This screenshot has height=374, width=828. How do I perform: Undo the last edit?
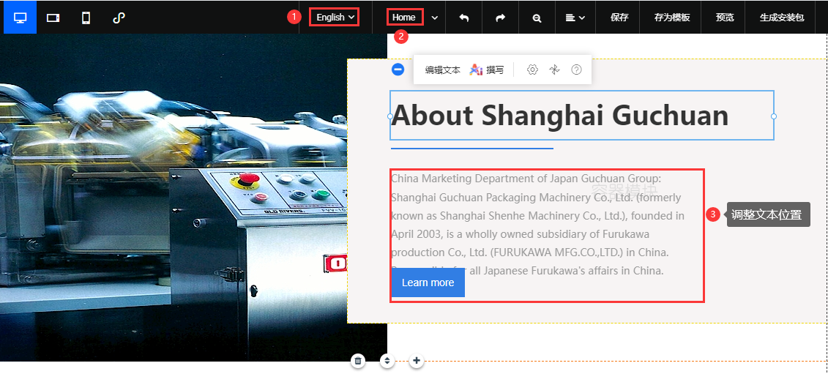[463, 18]
